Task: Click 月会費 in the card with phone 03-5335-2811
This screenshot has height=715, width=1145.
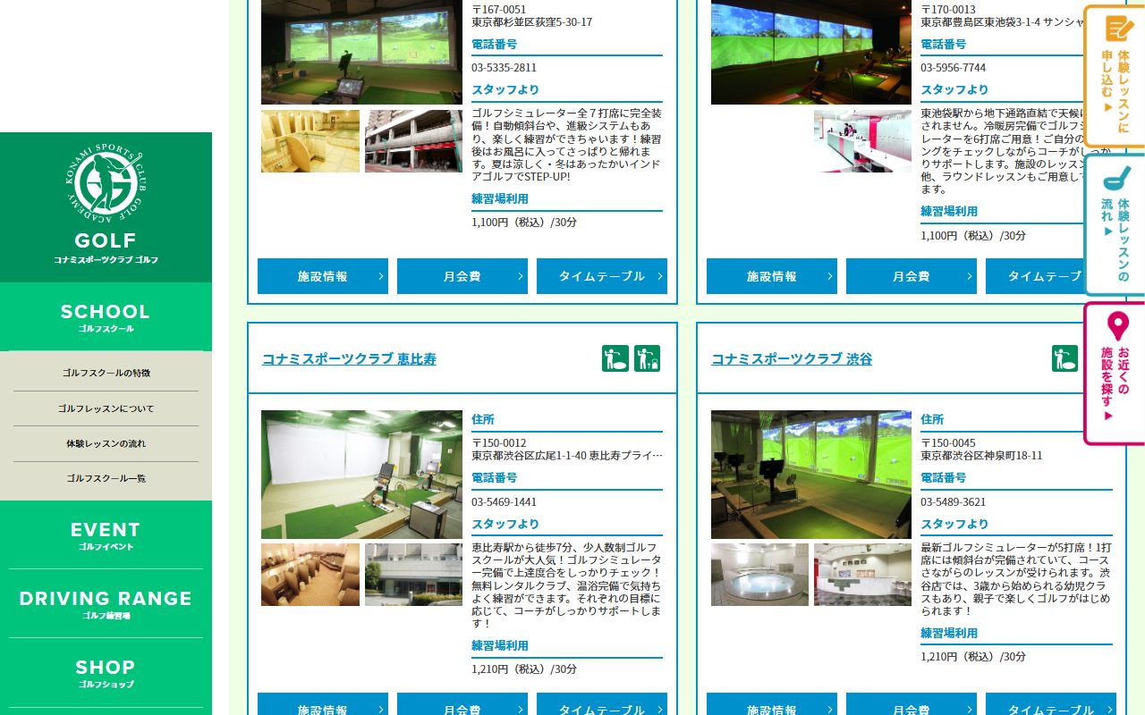Action: coord(462,276)
